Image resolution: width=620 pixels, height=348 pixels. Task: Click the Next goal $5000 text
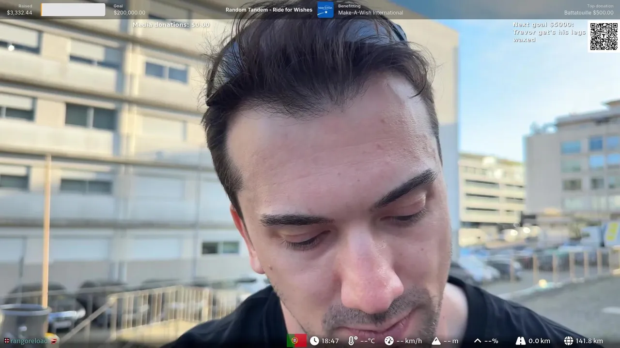tap(543, 25)
